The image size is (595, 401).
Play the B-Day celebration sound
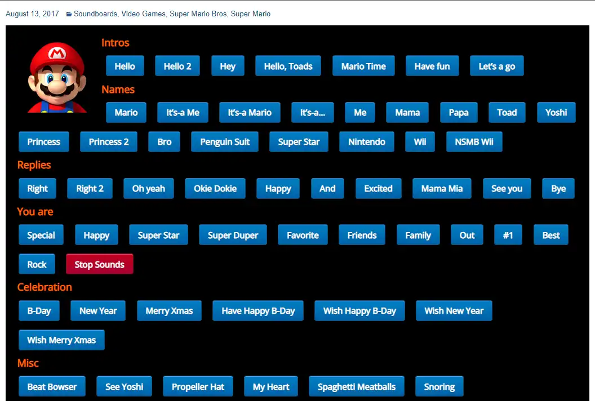click(39, 311)
